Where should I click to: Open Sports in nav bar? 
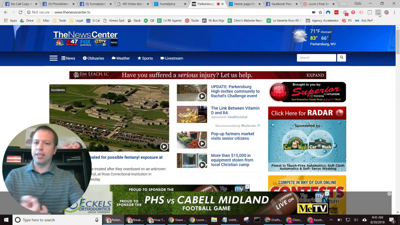(x=145, y=58)
